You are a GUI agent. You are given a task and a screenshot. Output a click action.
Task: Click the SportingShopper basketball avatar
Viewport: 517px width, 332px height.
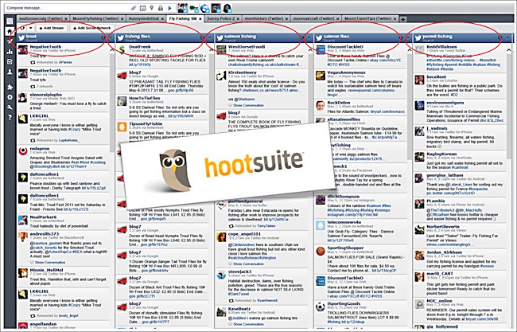[x=321, y=251]
